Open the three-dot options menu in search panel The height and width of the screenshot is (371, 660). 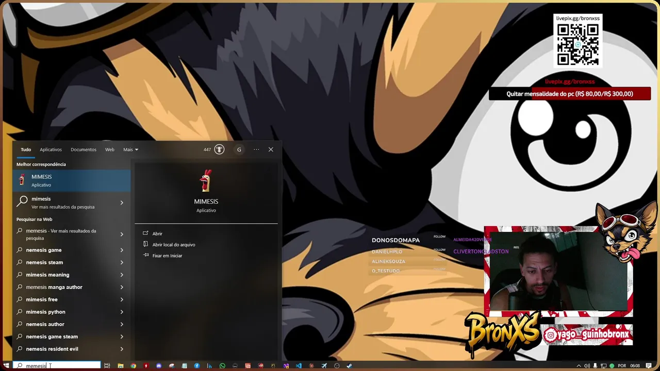click(256, 149)
